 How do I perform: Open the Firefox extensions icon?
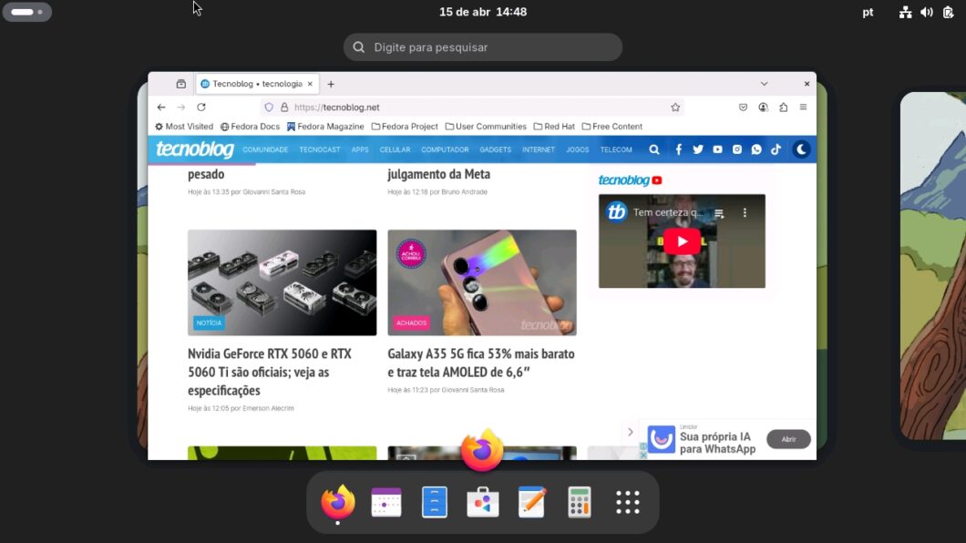pyautogui.click(x=783, y=108)
